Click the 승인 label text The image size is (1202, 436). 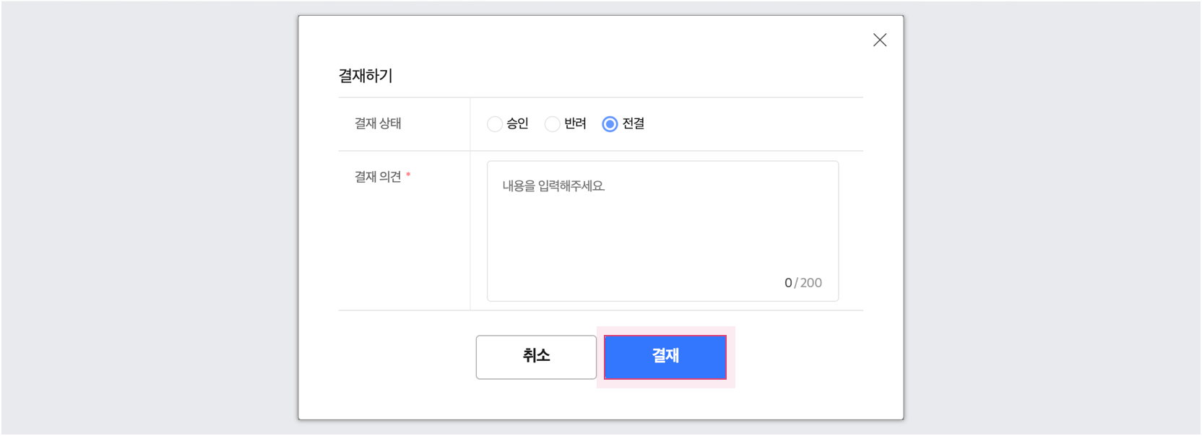(x=517, y=123)
